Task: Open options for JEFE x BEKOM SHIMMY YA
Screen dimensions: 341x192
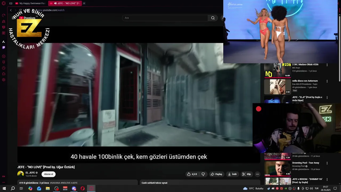Action: coord(327,179)
